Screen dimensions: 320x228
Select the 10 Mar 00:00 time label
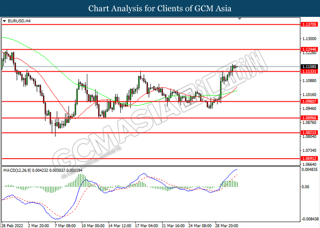pos(93,226)
